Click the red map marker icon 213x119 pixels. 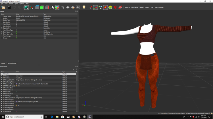click(x=115, y=7)
